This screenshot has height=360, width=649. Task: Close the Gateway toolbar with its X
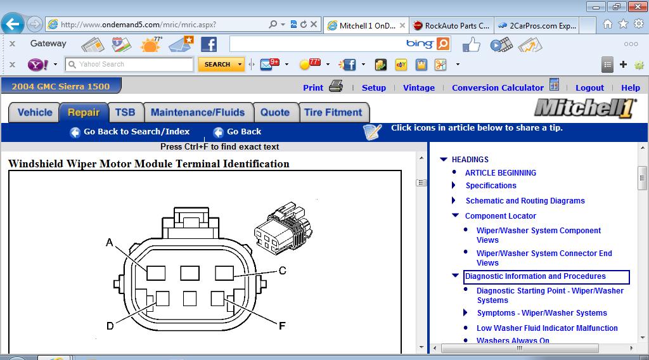[x=13, y=44]
